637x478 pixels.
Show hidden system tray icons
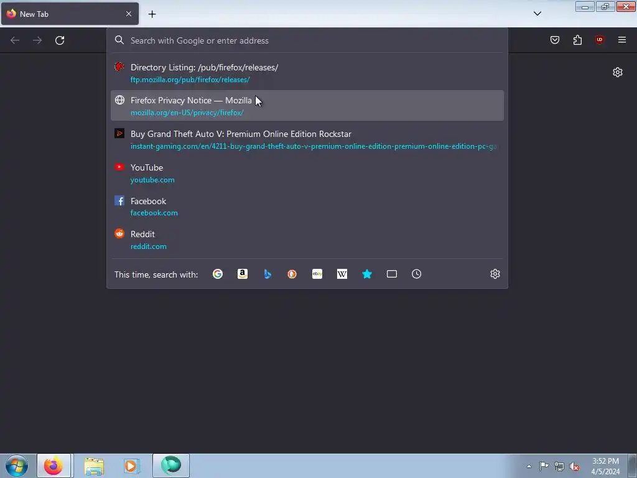click(x=529, y=466)
